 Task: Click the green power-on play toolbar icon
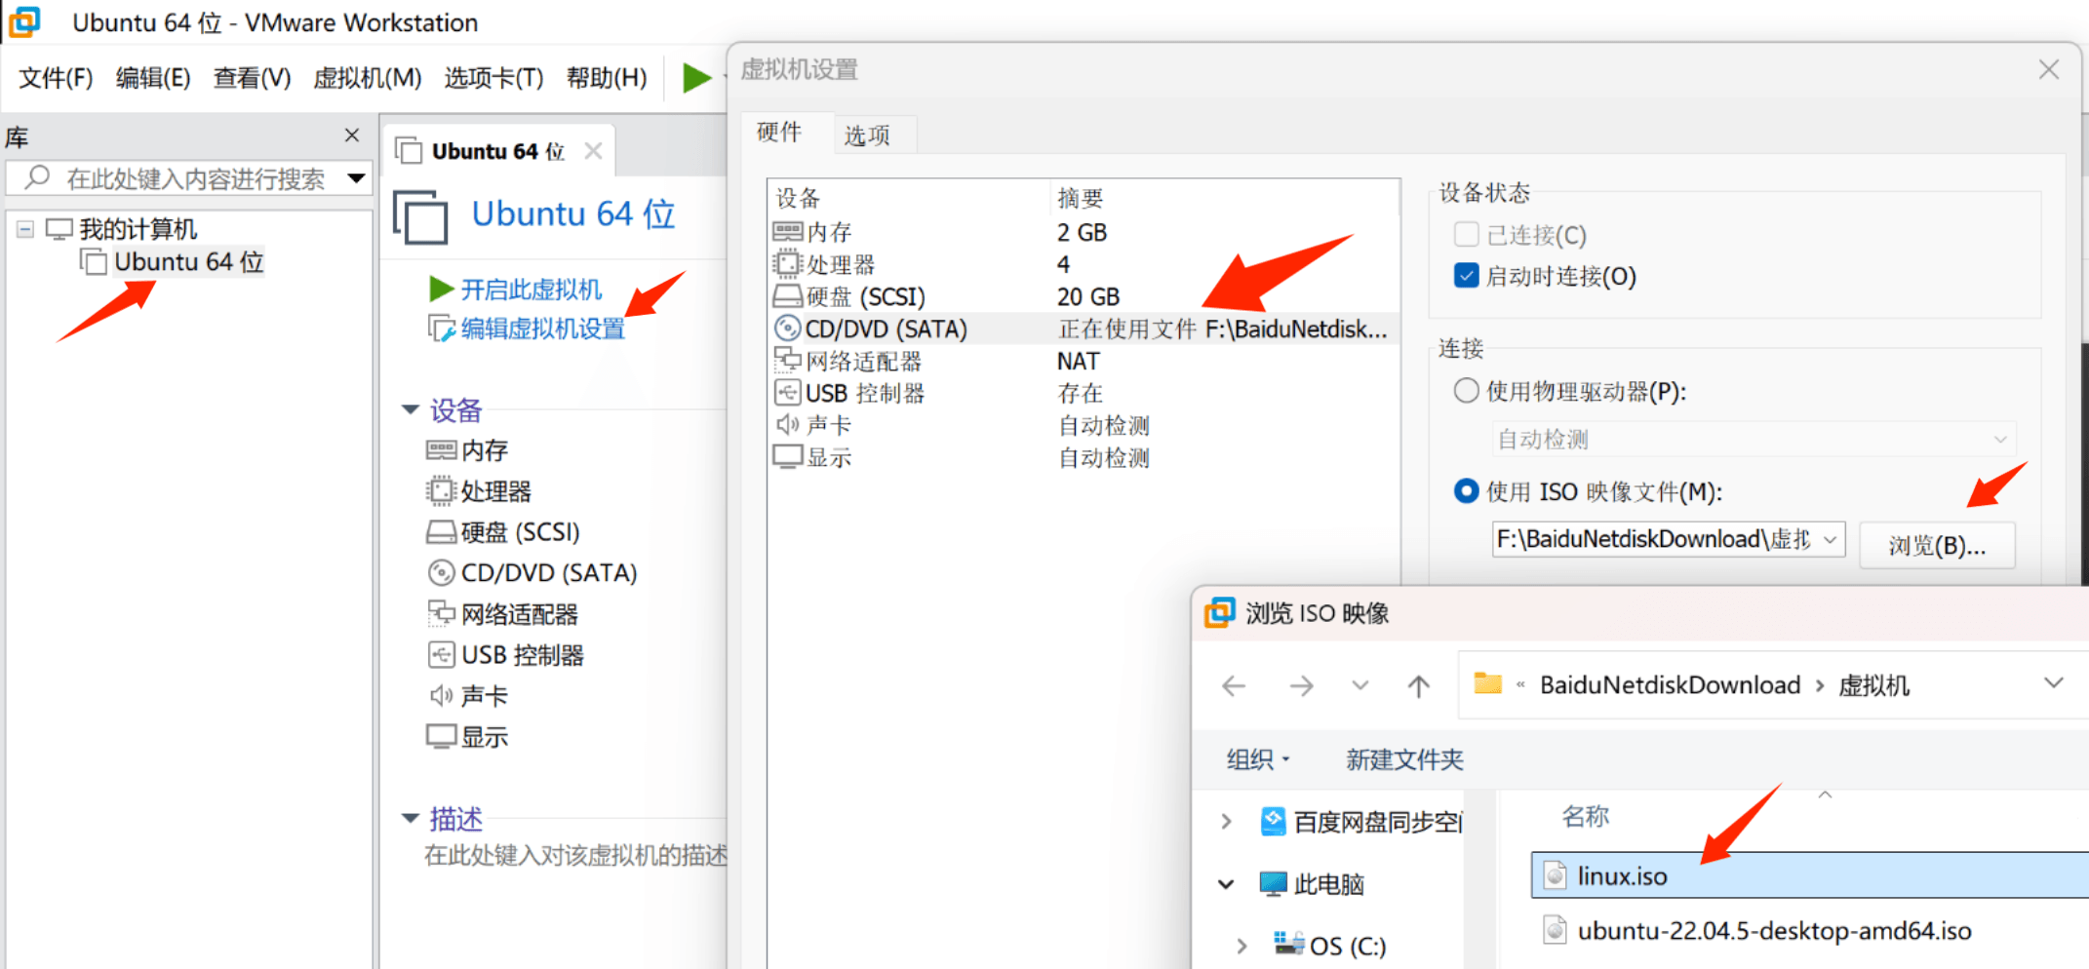[696, 77]
